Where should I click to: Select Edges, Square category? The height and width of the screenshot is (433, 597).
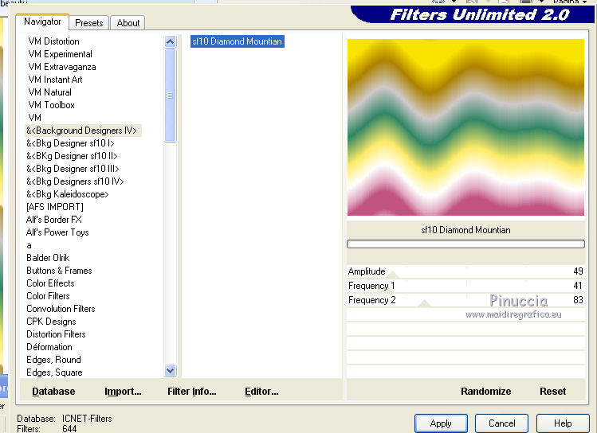click(54, 373)
